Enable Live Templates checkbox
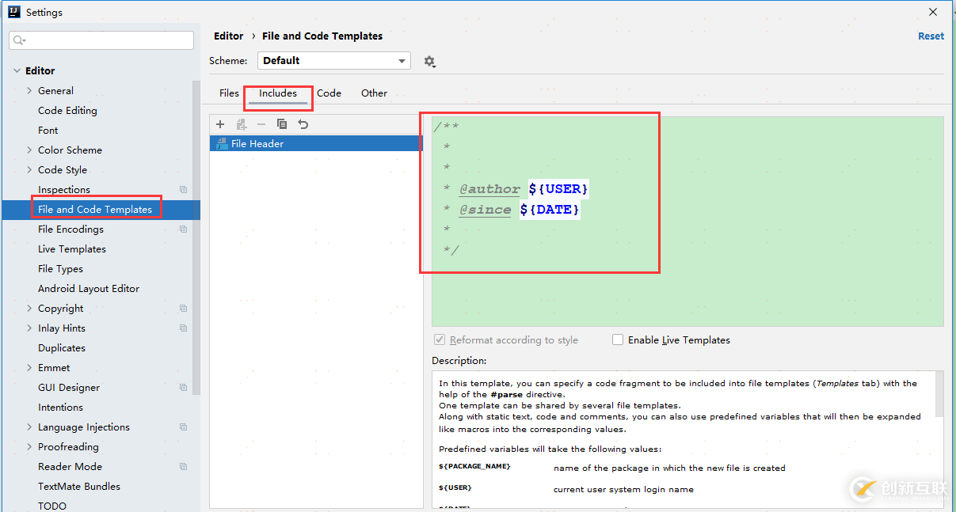This screenshot has width=956, height=512. coord(618,339)
